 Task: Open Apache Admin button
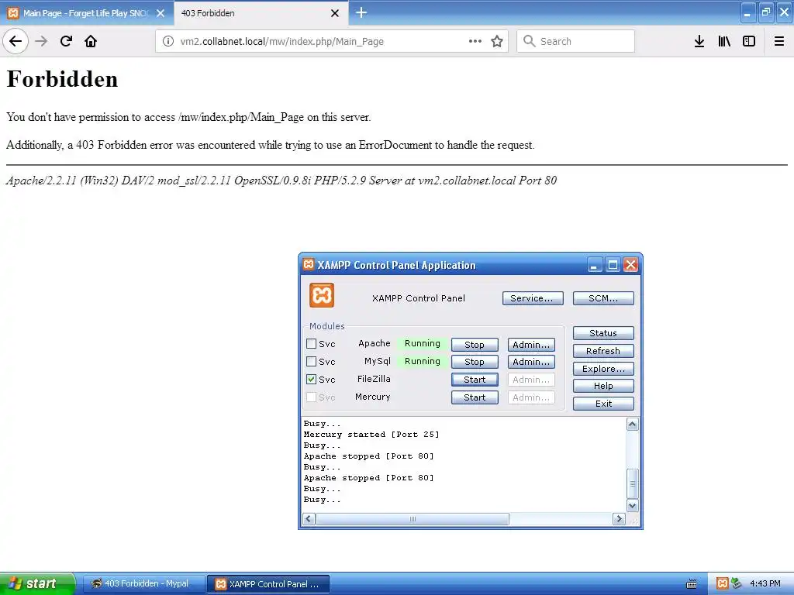pos(531,345)
